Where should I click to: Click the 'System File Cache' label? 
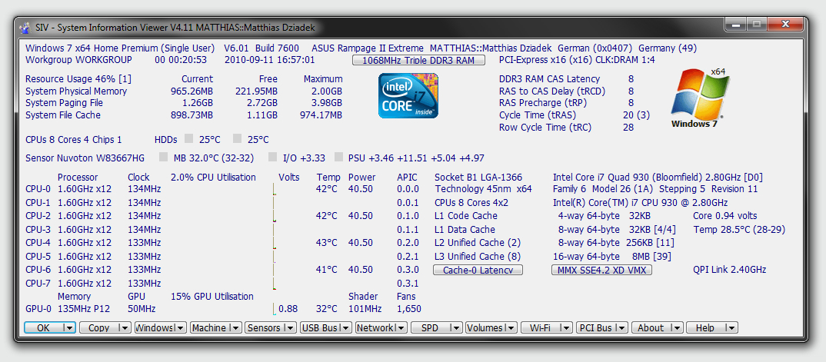(63, 115)
